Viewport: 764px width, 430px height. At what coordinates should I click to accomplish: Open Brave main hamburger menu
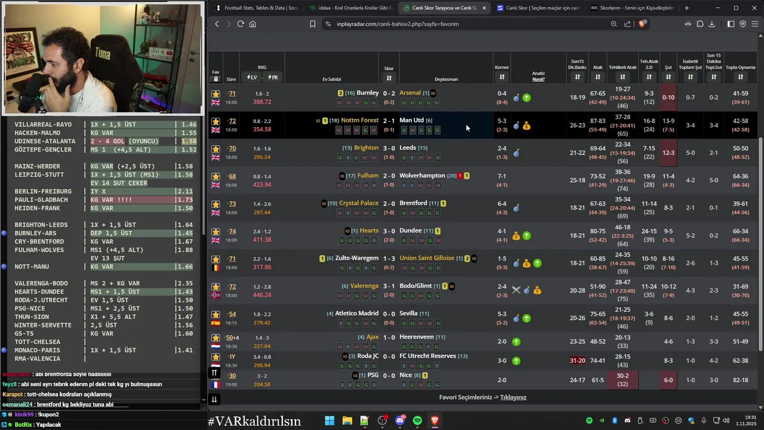(755, 24)
